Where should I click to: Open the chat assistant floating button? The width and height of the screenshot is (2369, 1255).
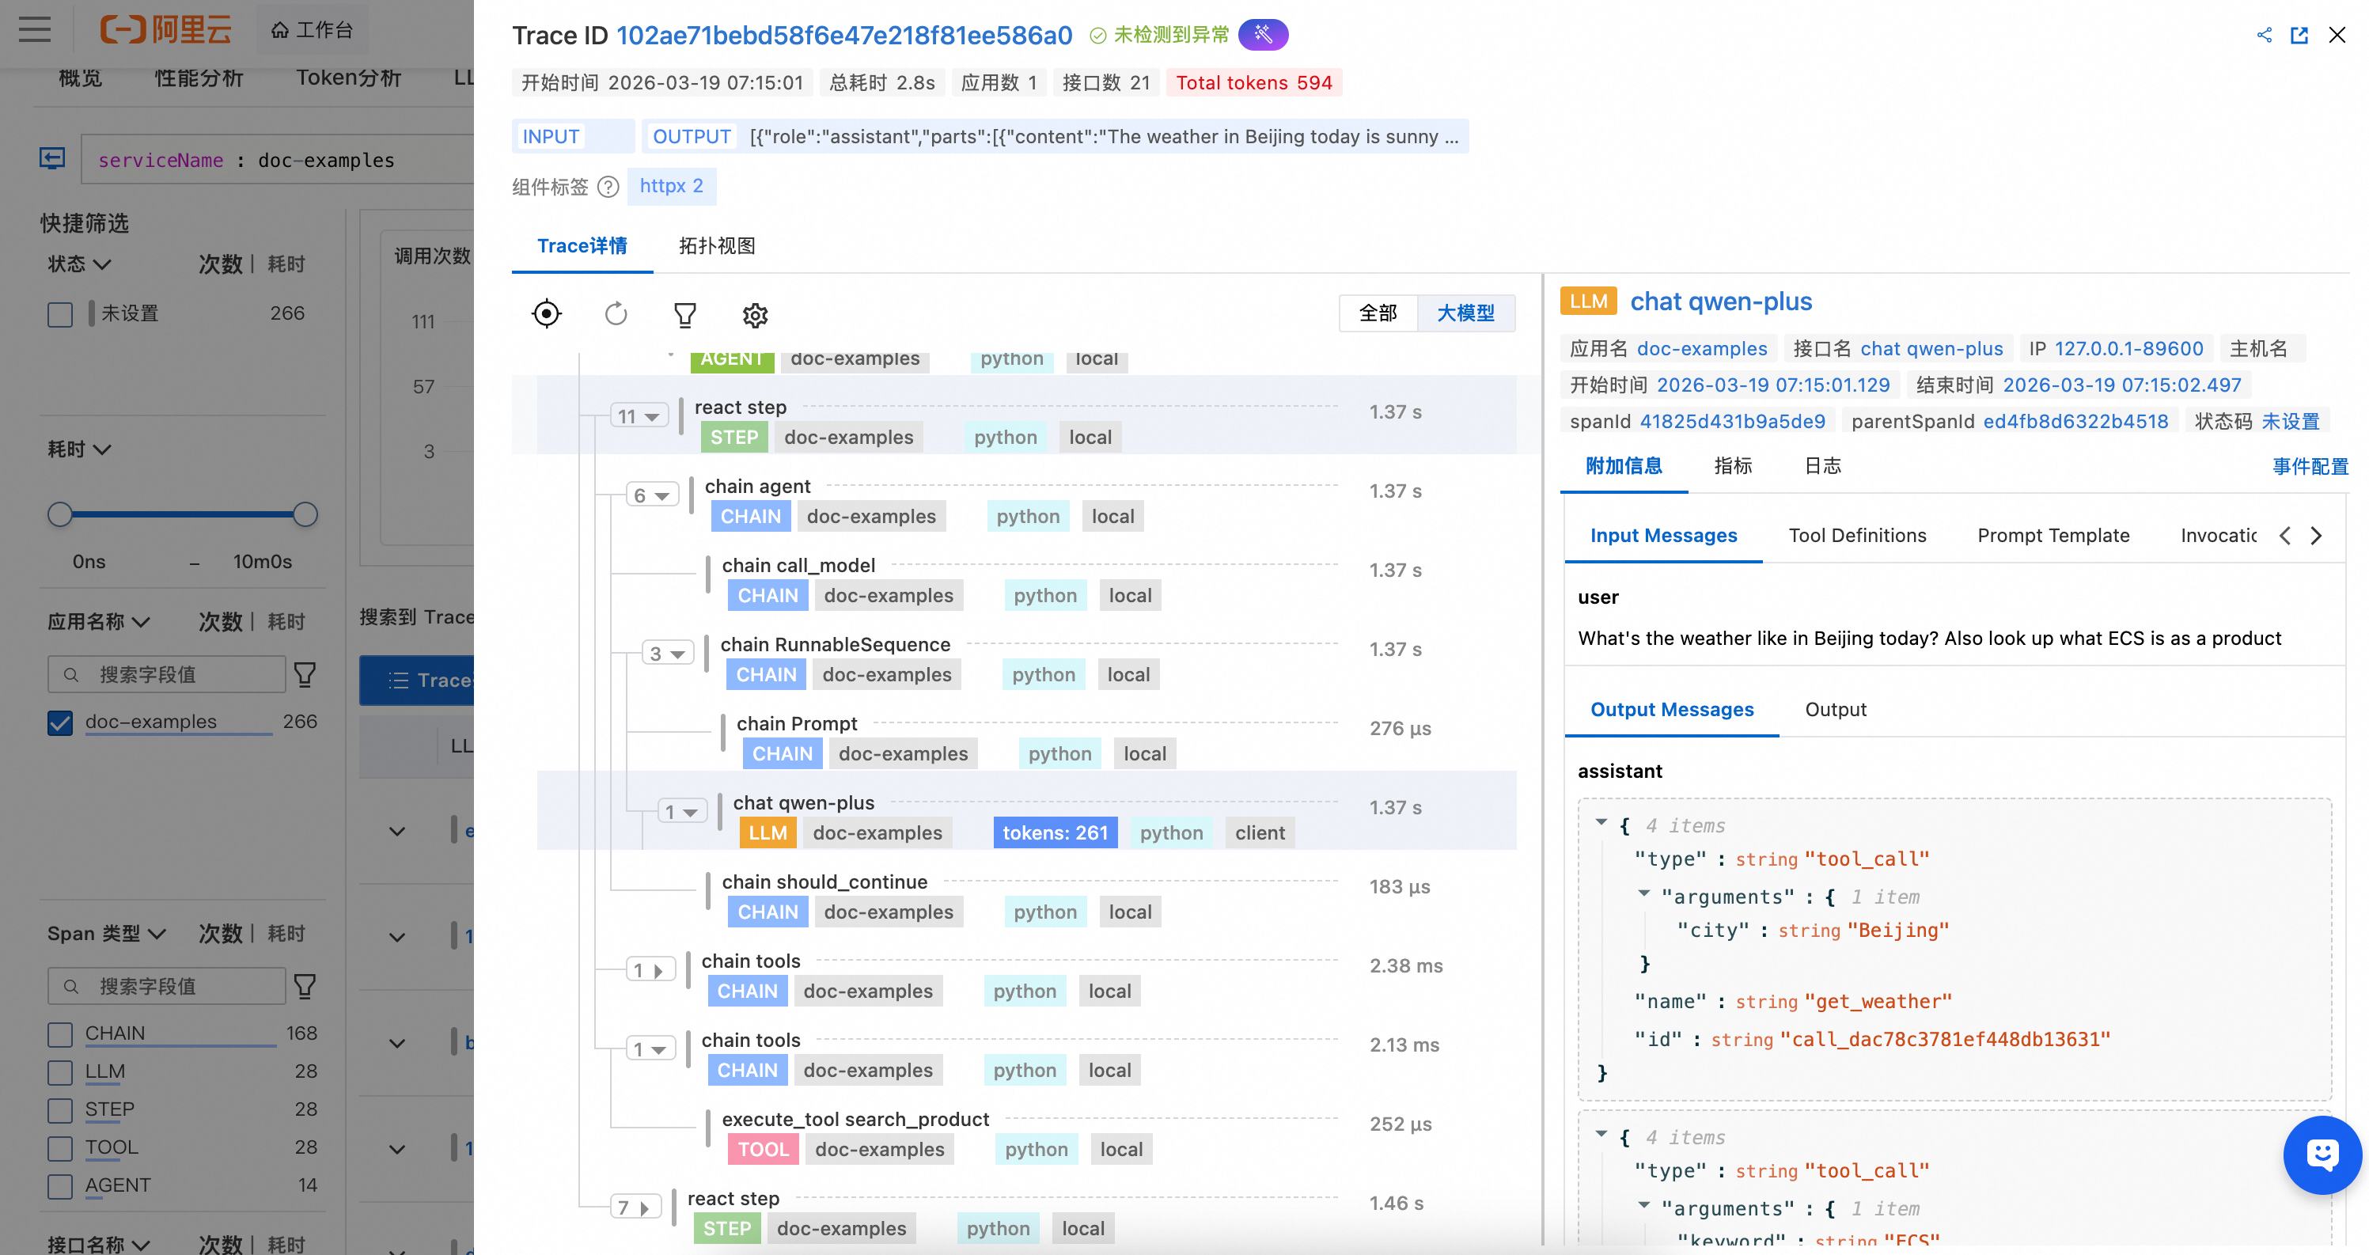[x=2322, y=1155]
